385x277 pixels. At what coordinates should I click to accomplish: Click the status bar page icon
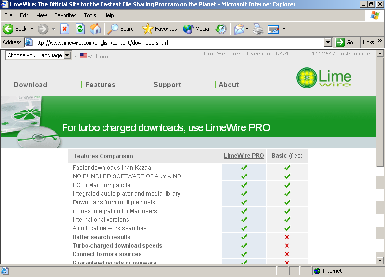point(5,271)
